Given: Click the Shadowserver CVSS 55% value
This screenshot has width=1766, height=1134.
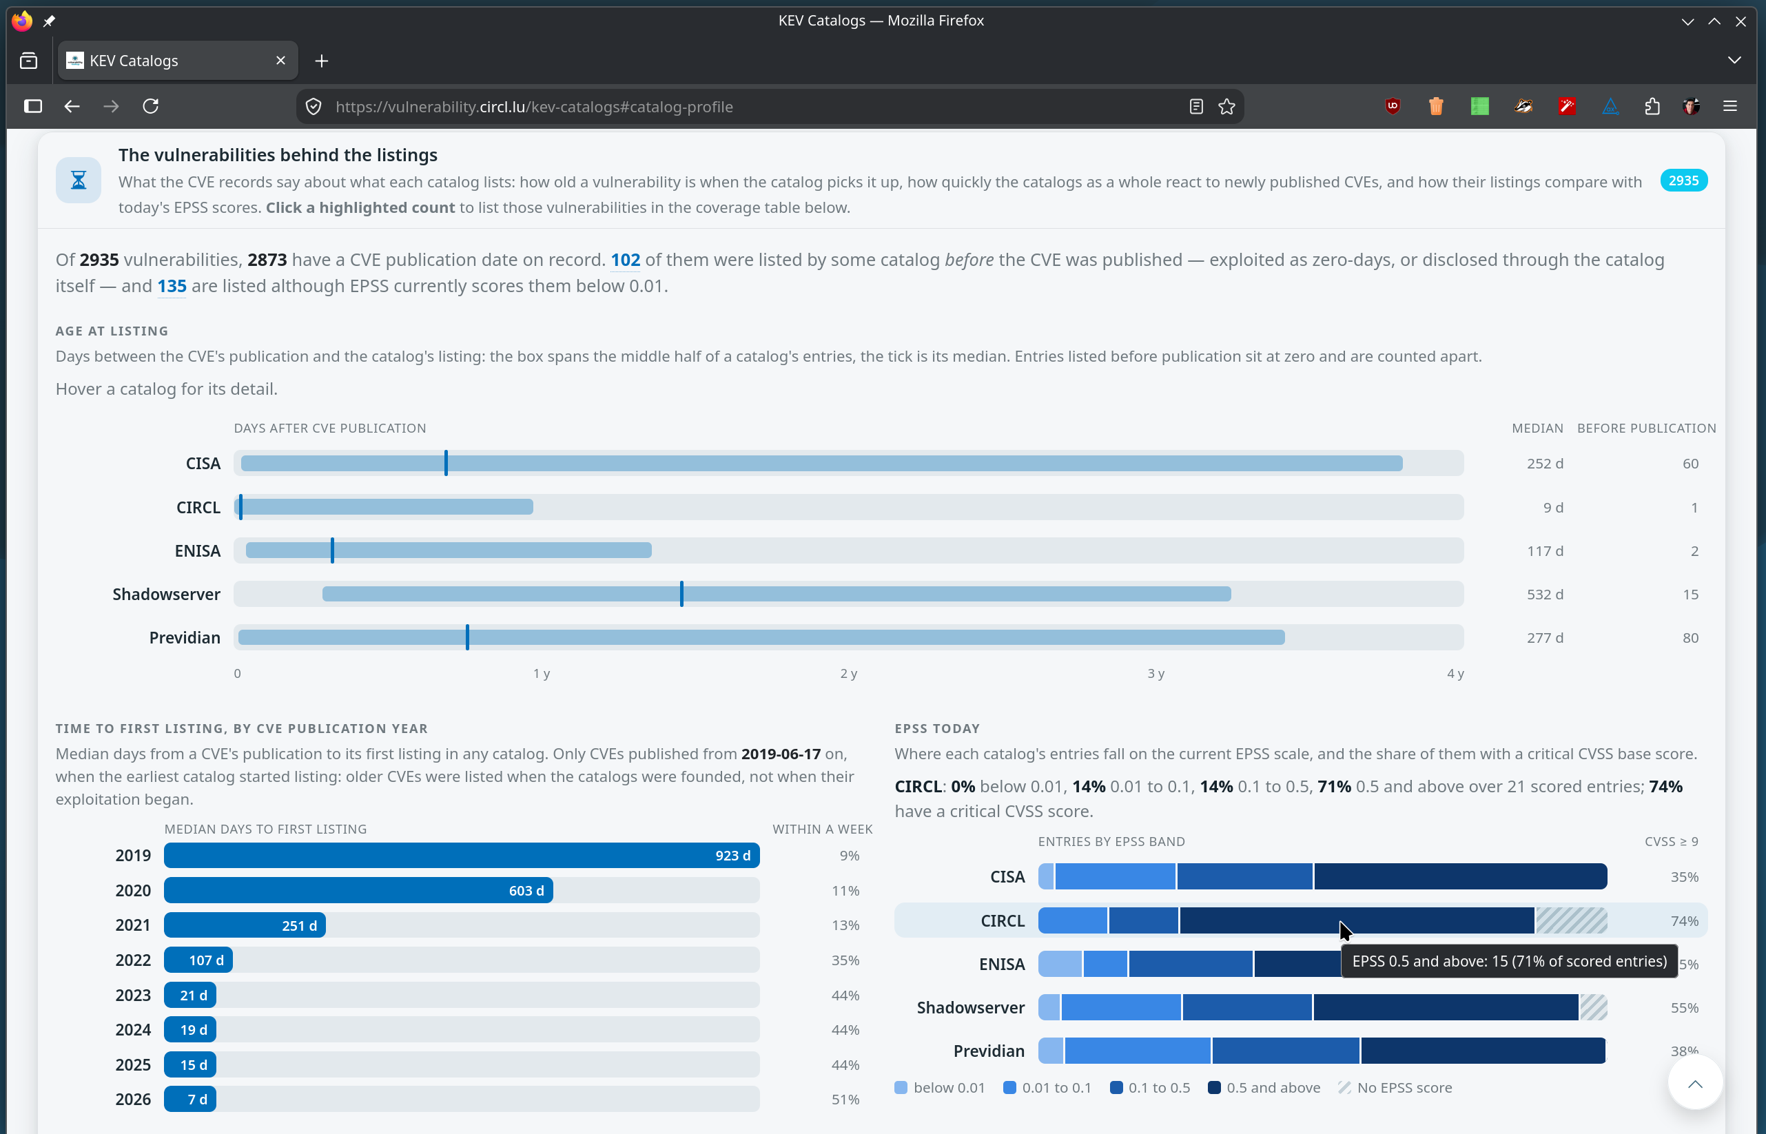Looking at the screenshot, I should (1684, 1008).
